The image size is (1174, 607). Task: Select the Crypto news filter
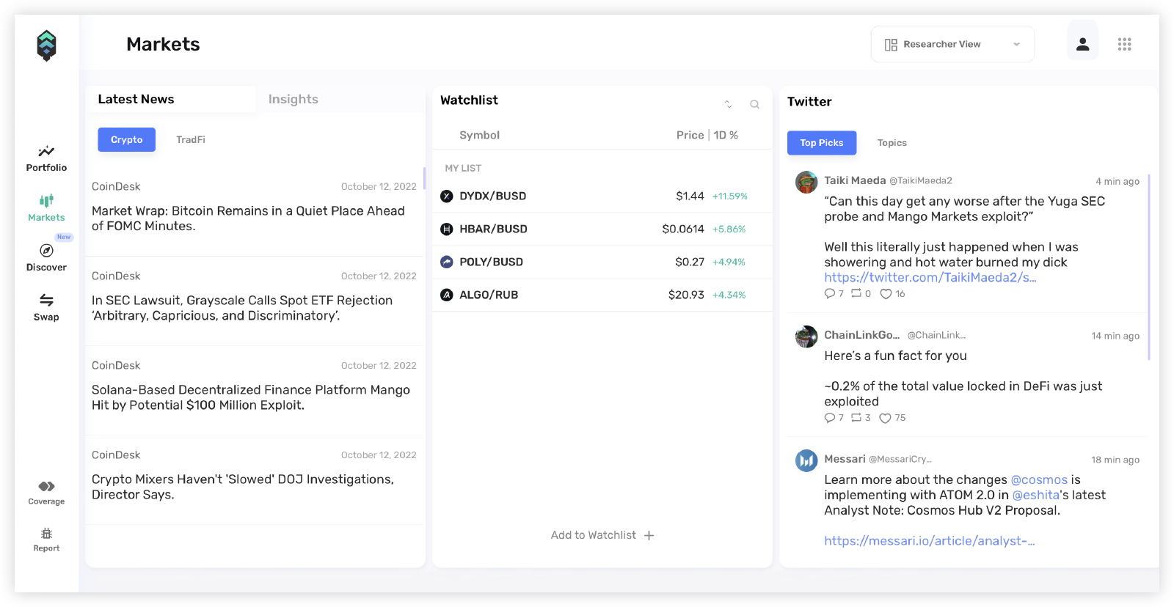point(126,139)
